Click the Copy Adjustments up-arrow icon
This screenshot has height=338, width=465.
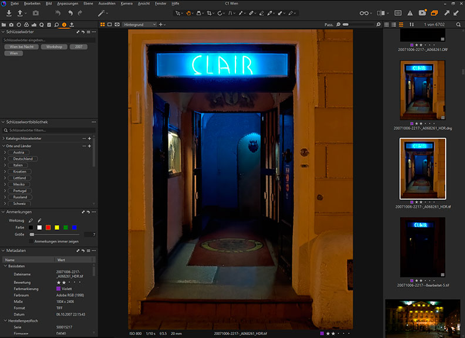447,13
